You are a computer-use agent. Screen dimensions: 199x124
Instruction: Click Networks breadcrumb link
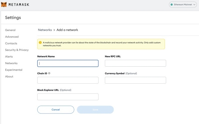45,30
